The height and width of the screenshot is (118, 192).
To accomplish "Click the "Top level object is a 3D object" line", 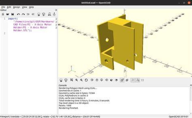I will coord(74,103).
